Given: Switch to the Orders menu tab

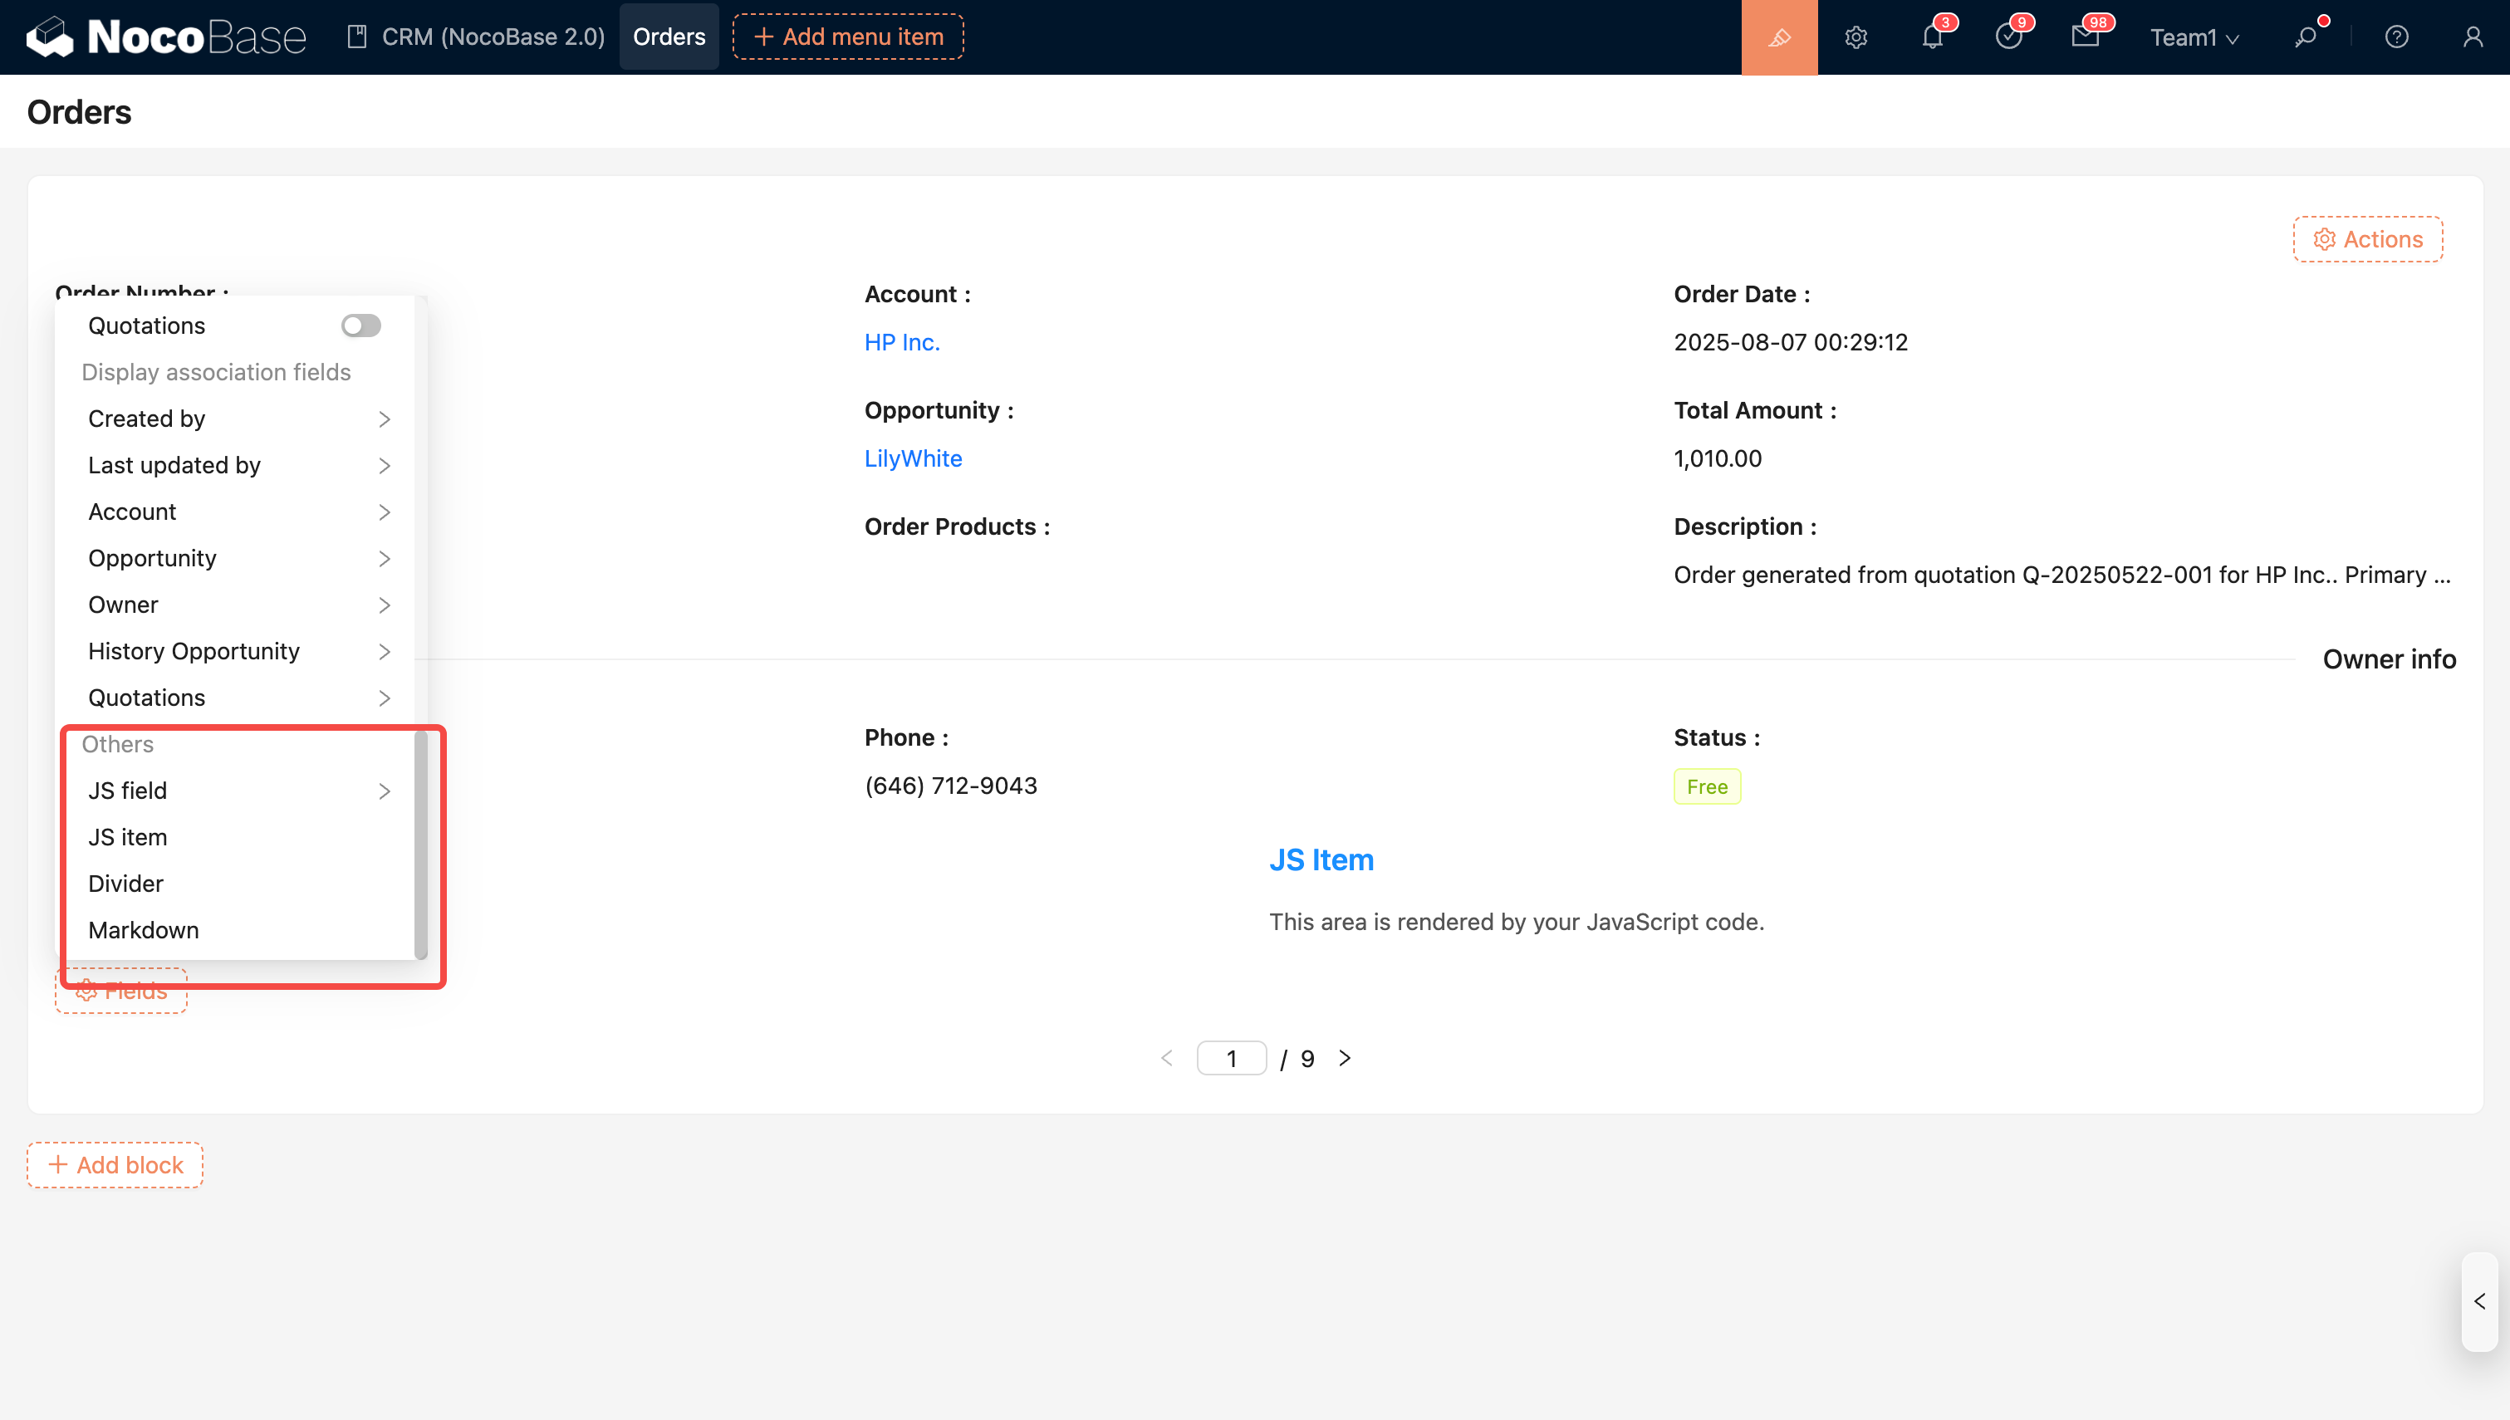Looking at the screenshot, I should pyautogui.click(x=669, y=37).
